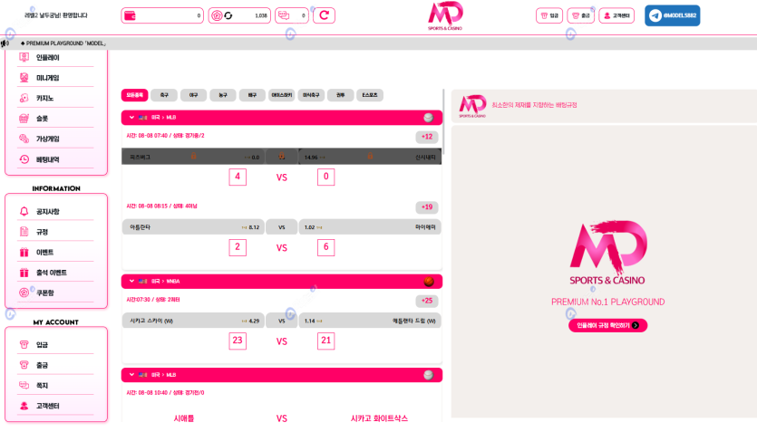Open the 쪽지 messages icon under My Account
This screenshot has height=432, width=757.
point(24,385)
